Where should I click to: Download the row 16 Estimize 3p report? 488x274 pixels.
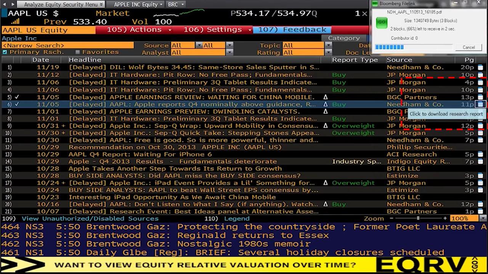coord(480,176)
